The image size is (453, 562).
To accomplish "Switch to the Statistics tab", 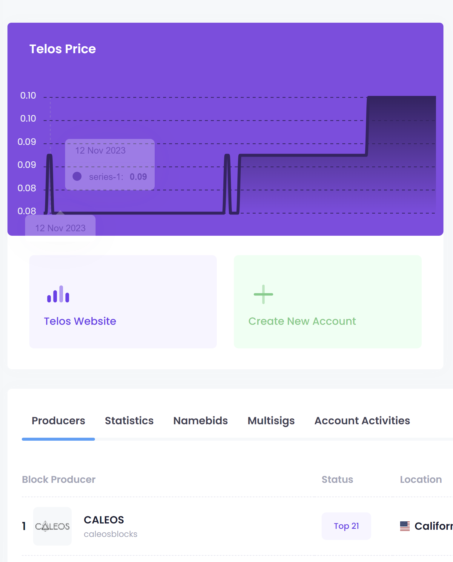I will (x=129, y=421).
